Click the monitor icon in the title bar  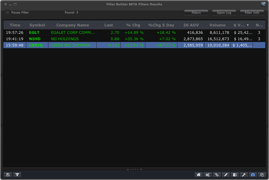[263, 4]
